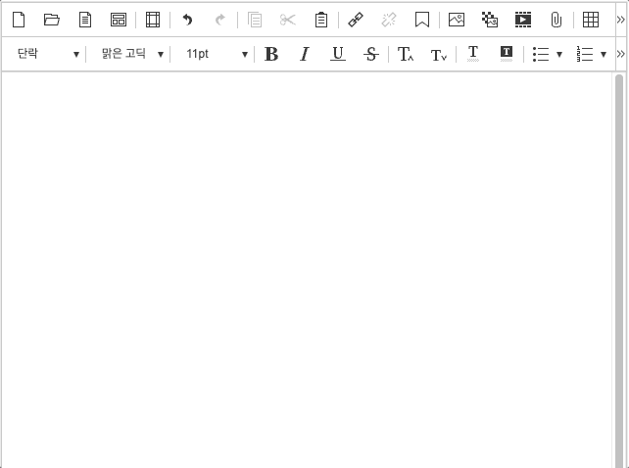This screenshot has height=468, width=629.
Task: Click the Paste clipboard icon
Action: [321, 20]
